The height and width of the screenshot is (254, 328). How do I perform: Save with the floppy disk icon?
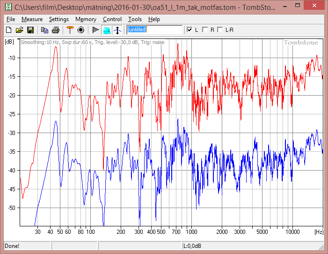30,30
